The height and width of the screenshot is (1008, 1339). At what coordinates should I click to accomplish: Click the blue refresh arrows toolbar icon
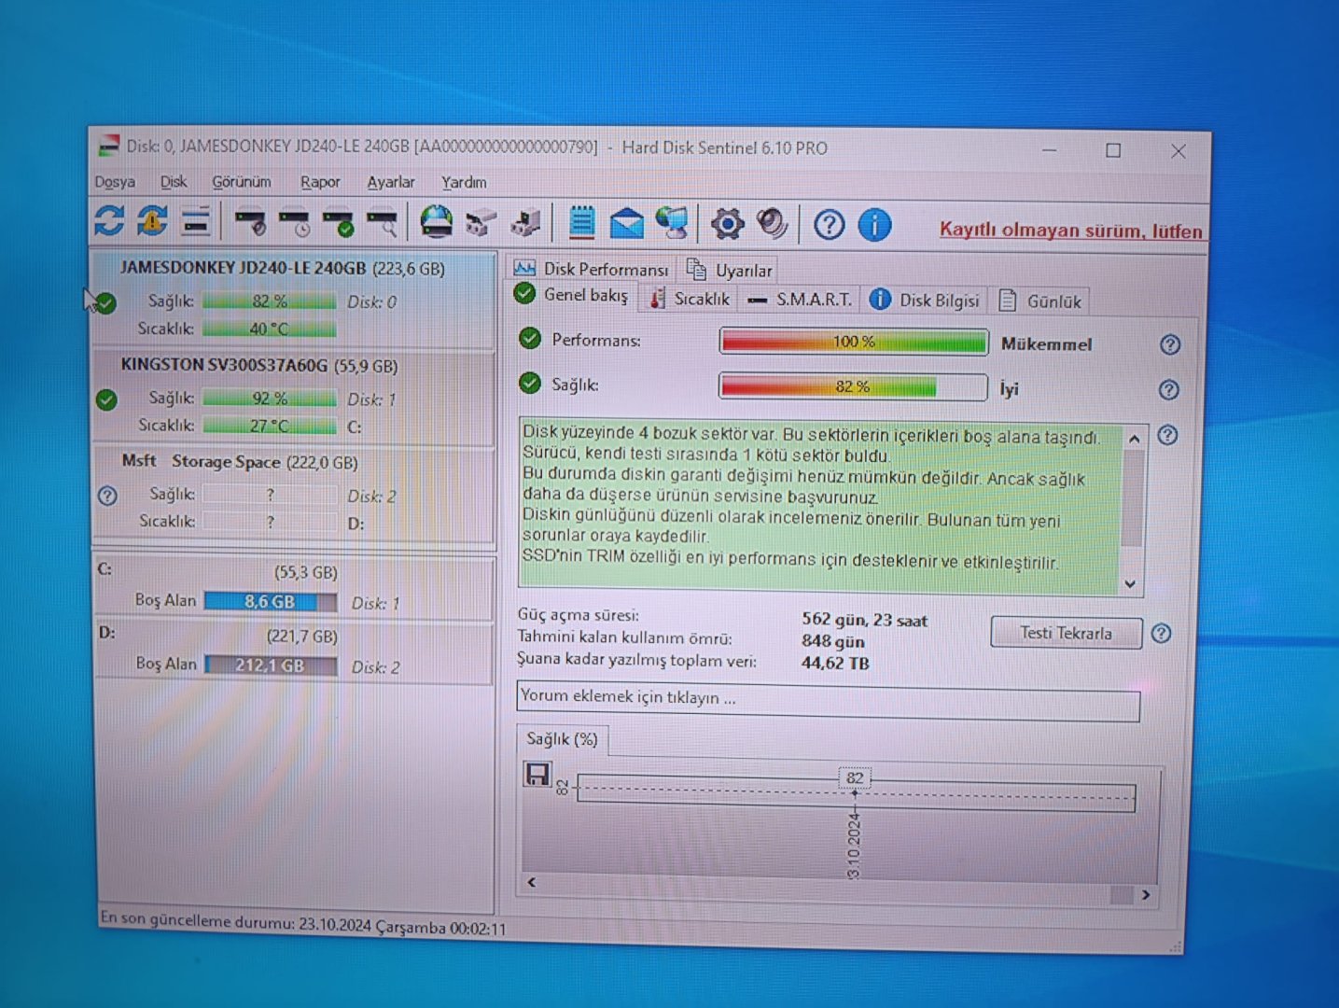click(x=109, y=221)
